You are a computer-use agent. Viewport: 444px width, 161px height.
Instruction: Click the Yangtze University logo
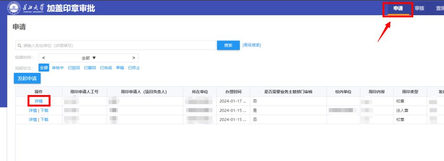click(x=26, y=8)
